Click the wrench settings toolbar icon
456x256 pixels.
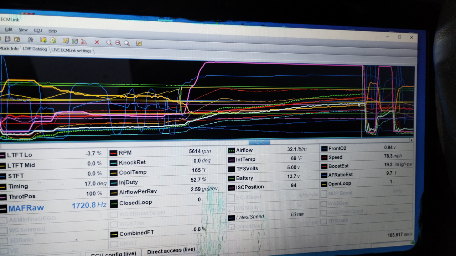[31, 40]
